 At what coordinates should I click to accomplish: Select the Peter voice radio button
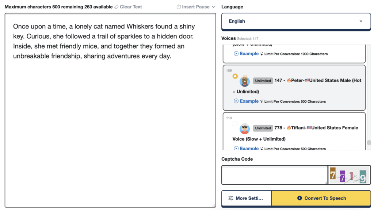tap(235, 76)
